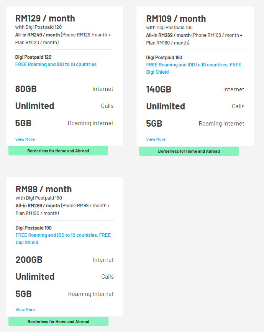The width and height of the screenshot is (264, 332).
Task: Click Borderless badge below the RM109 card
Action: 189,151
